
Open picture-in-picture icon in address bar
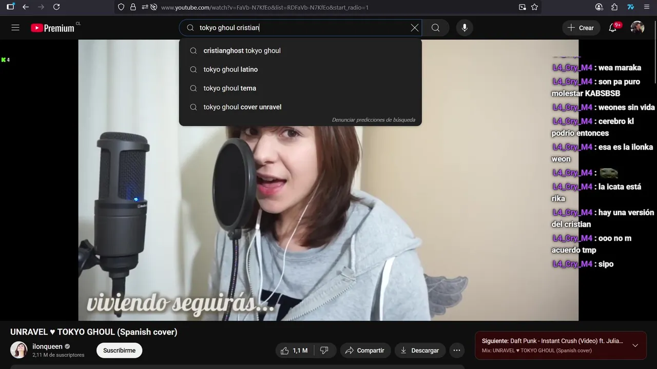point(522,7)
